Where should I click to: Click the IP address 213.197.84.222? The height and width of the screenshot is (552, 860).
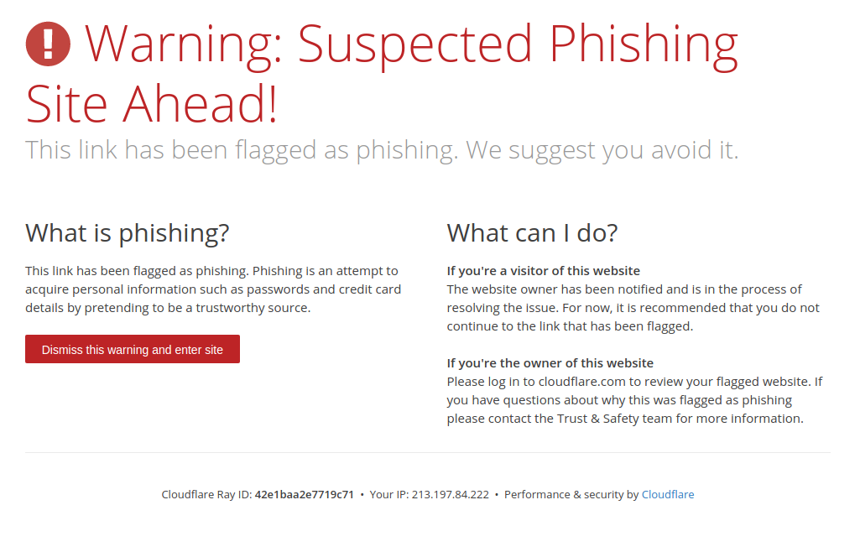450,495
